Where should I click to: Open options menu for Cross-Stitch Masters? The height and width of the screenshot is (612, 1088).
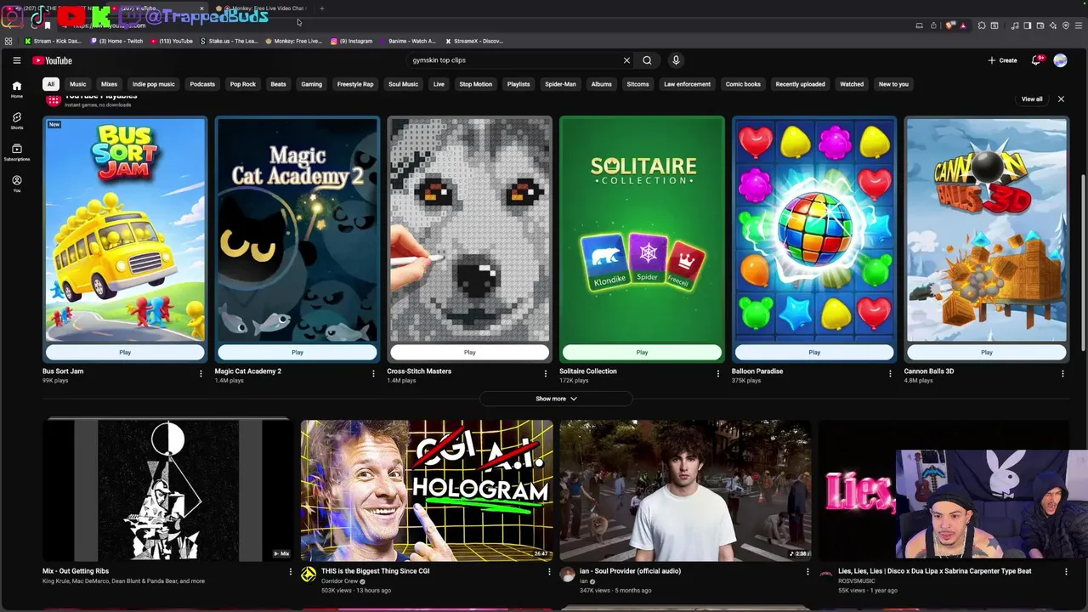(x=546, y=373)
